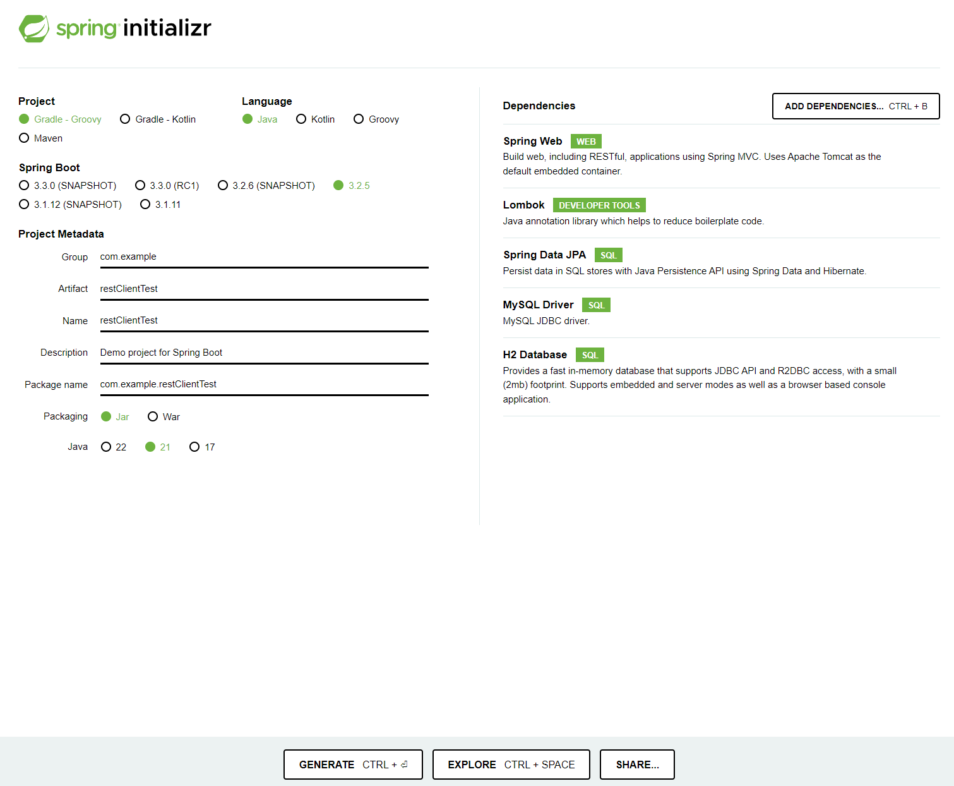Select Java version 21

click(158, 447)
